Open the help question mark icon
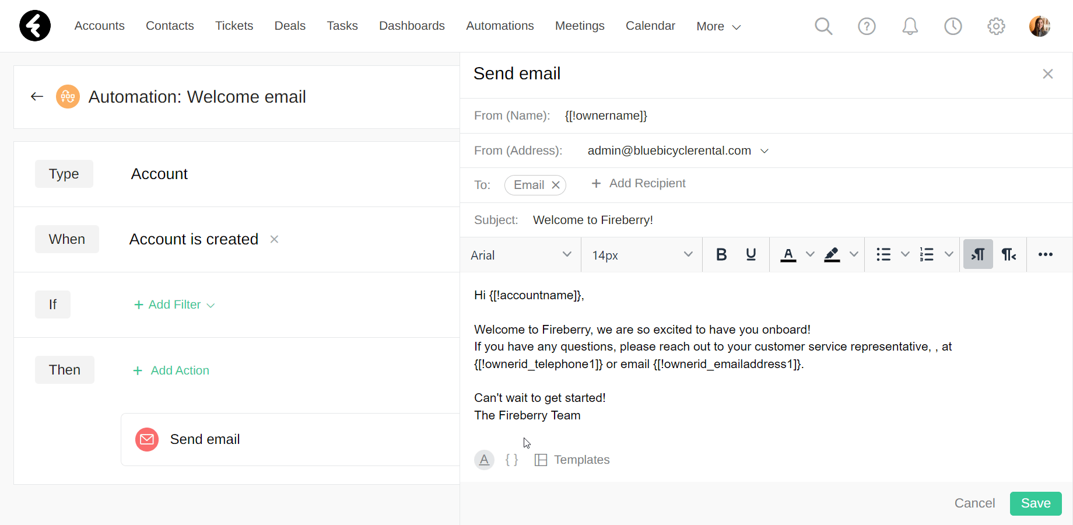The width and height of the screenshot is (1073, 525). pos(867,26)
